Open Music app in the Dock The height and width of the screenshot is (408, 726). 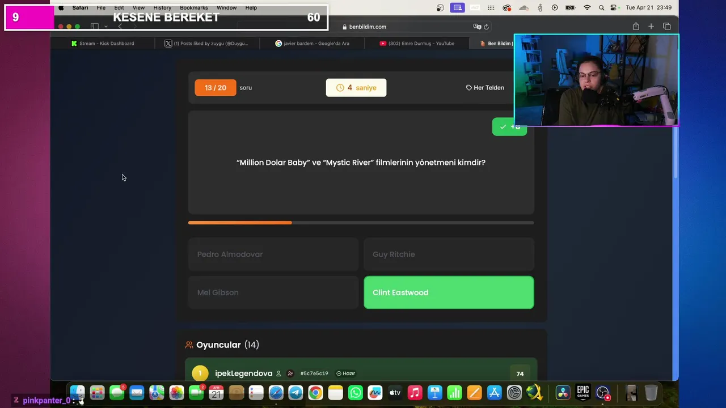[415, 392]
